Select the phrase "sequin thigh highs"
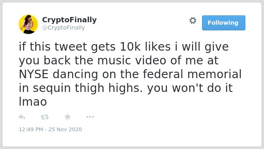The width and height of the screenshot is (264, 149). click(88, 88)
